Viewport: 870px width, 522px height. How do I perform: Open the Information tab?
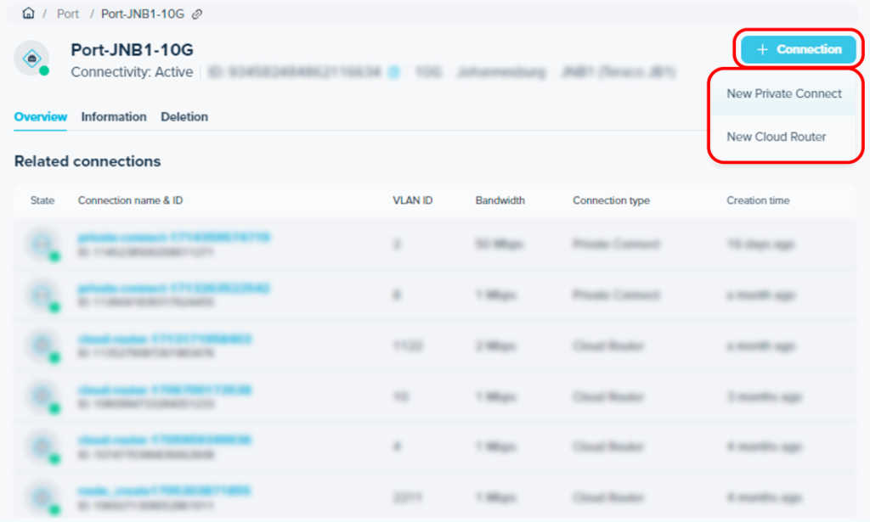(114, 117)
